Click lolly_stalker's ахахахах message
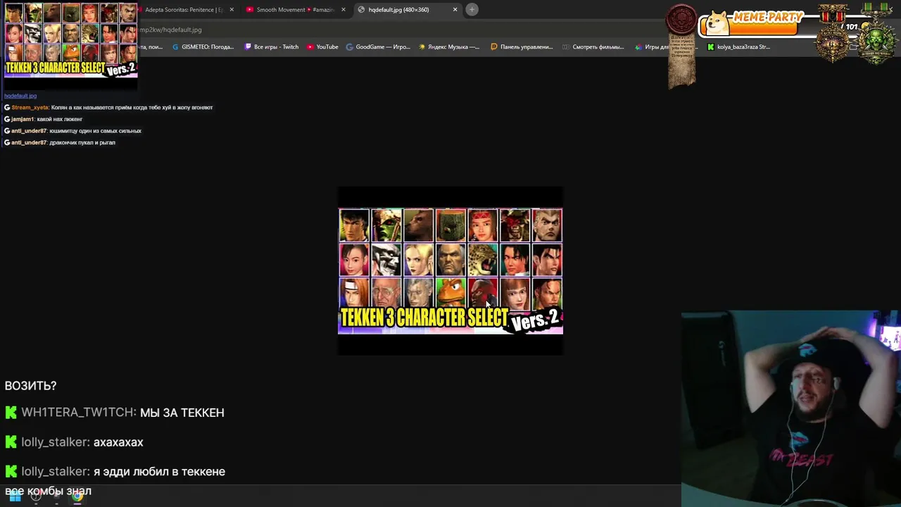901x507 pixels. pyautogui.click(x=74, y=442)
